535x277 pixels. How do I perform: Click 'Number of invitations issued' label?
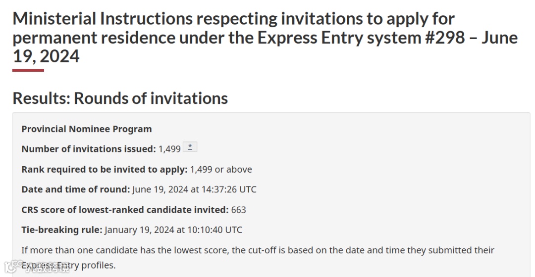[x=89, y=149]
